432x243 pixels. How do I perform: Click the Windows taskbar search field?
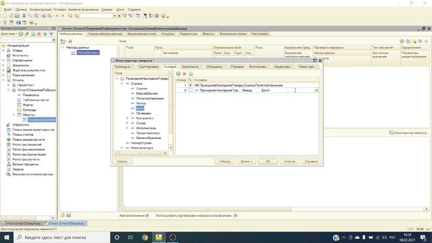click(61, 237)
